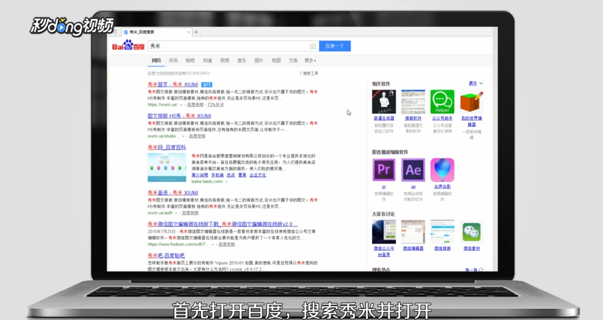
Task: Click the 微信编辑器 thumbnail
Action: (413, 232)
